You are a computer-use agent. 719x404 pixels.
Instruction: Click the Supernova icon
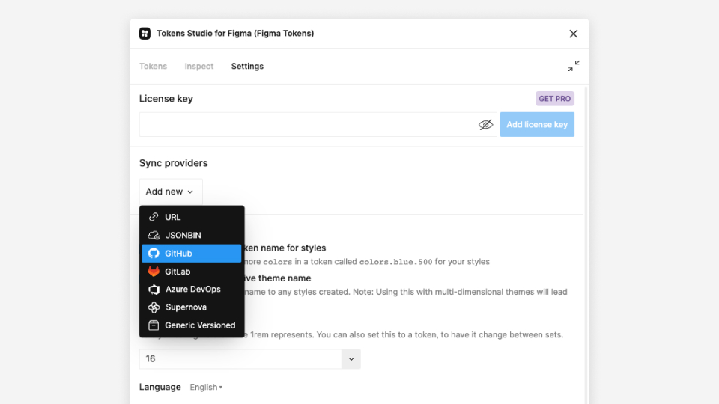154,307
